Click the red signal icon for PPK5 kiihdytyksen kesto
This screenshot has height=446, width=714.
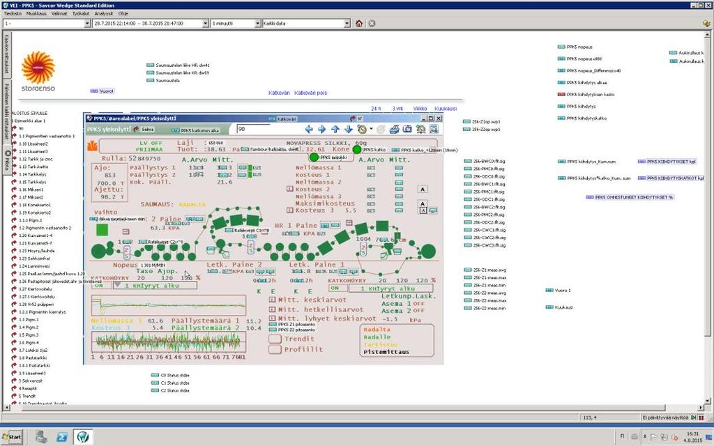click(561, 95)
